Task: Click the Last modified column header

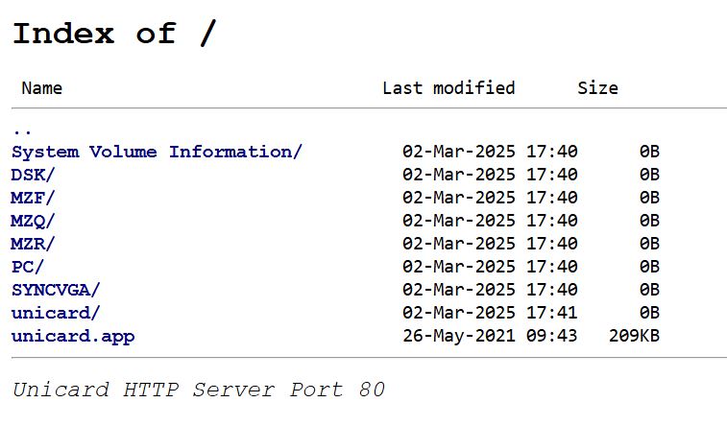Action: point(448,88)
